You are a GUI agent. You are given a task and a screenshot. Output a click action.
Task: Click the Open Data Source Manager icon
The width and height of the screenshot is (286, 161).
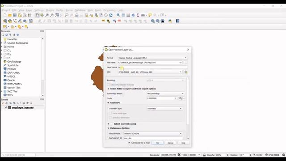[5, 21]
